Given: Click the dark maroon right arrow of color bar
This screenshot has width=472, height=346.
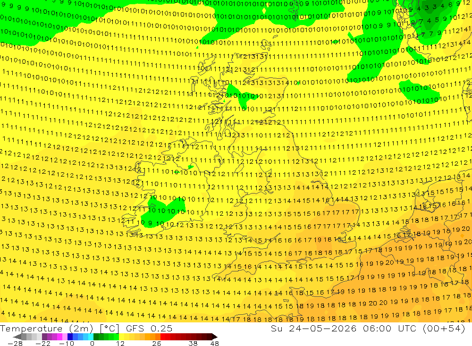Looking at the screenshot, I should tap(215, 337).
